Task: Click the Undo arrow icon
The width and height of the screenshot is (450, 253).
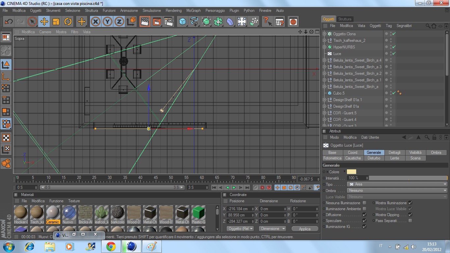Action: (9, 22)
